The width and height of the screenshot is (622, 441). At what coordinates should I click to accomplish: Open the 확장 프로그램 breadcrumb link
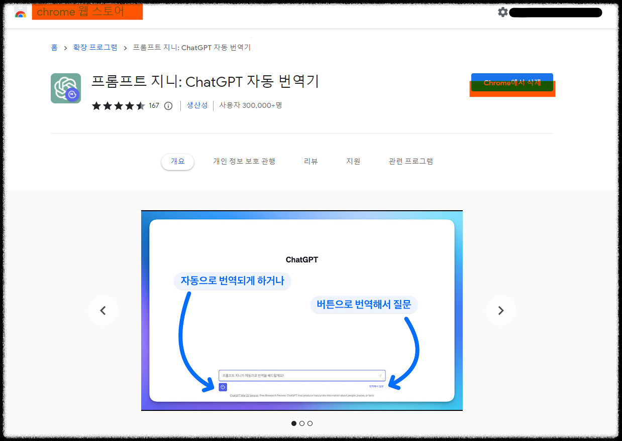[95, 47]
